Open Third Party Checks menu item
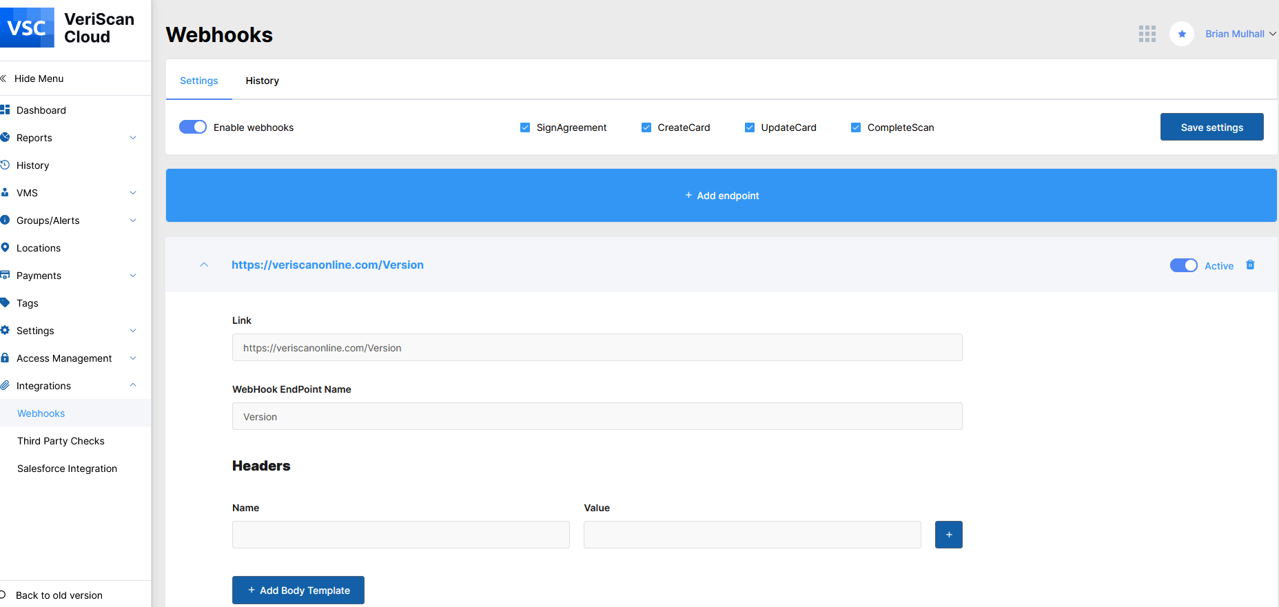The image size is (1279, 607). click(61, 441)
